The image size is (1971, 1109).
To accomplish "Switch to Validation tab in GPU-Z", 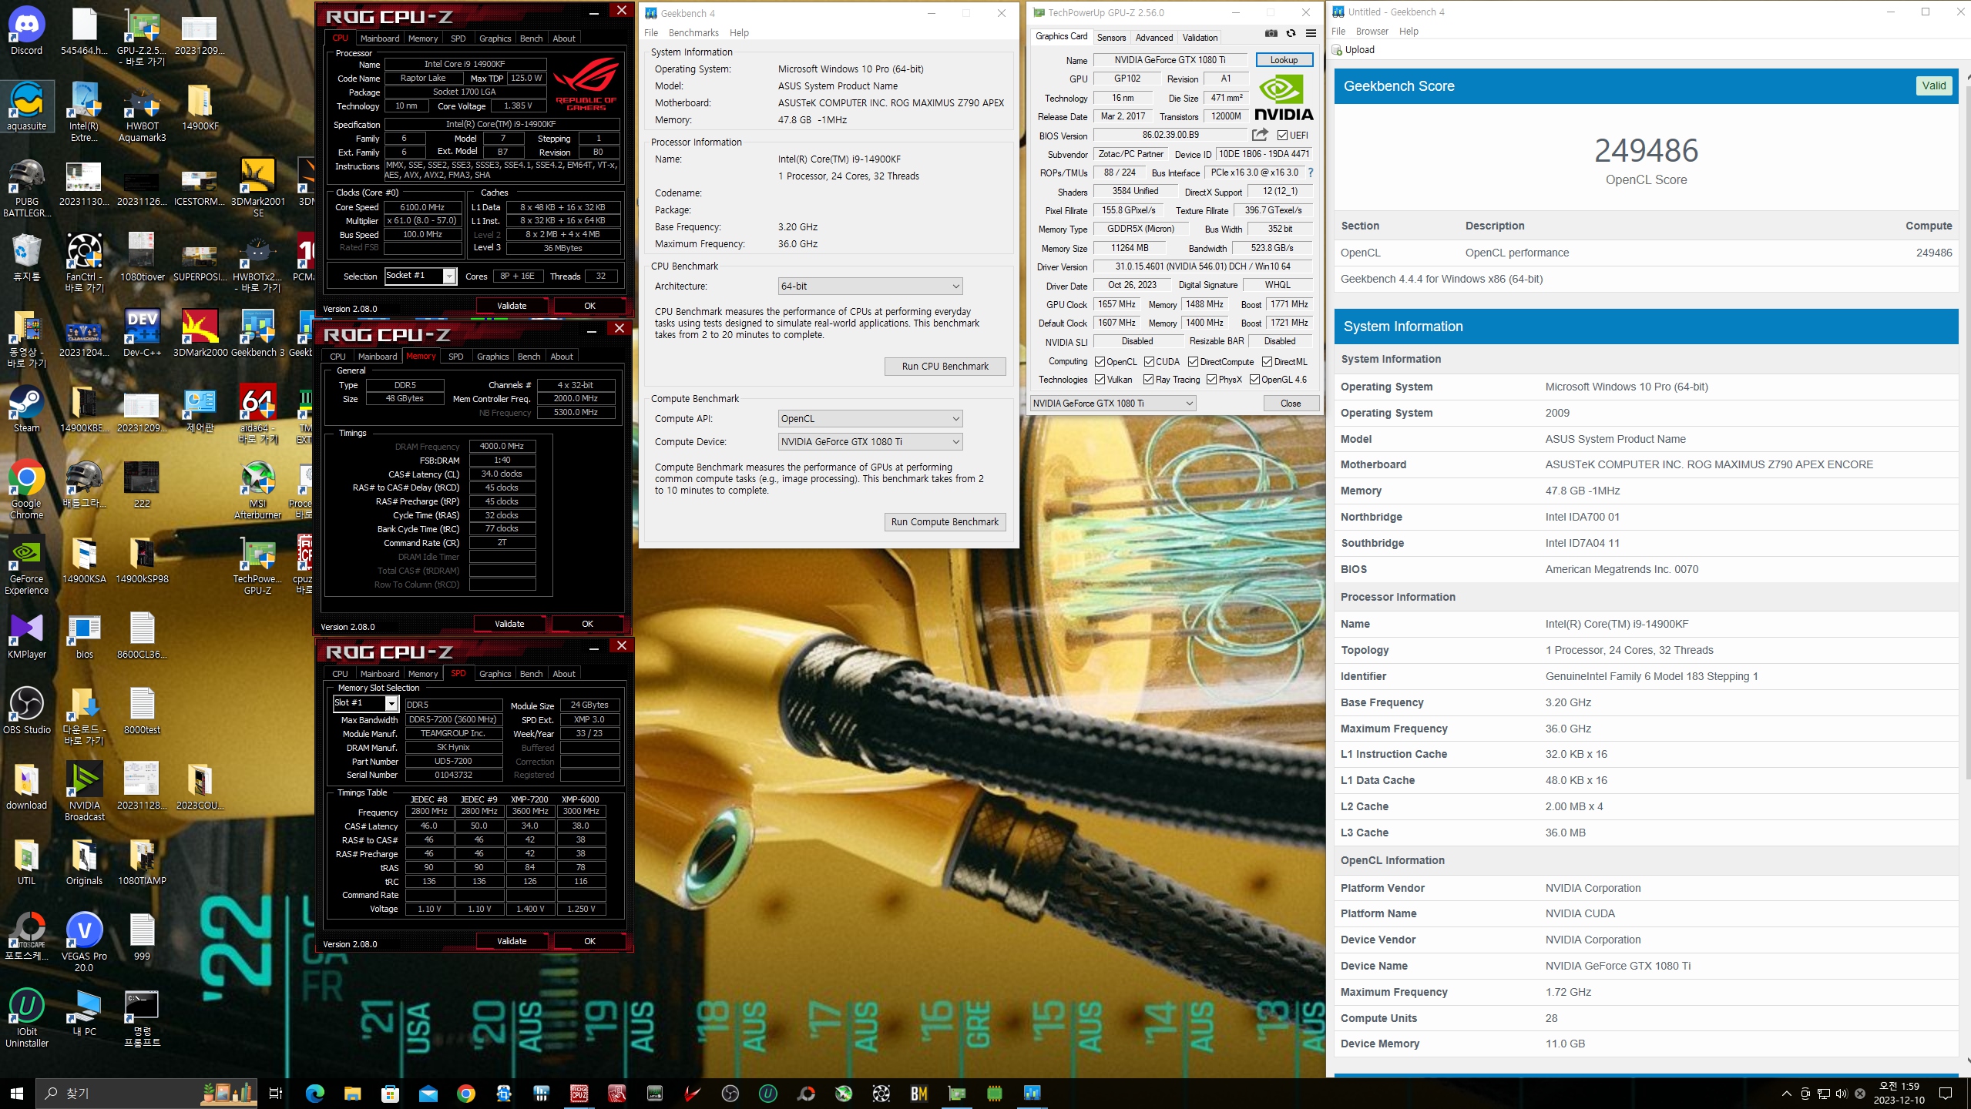I will pos(1200,37).
